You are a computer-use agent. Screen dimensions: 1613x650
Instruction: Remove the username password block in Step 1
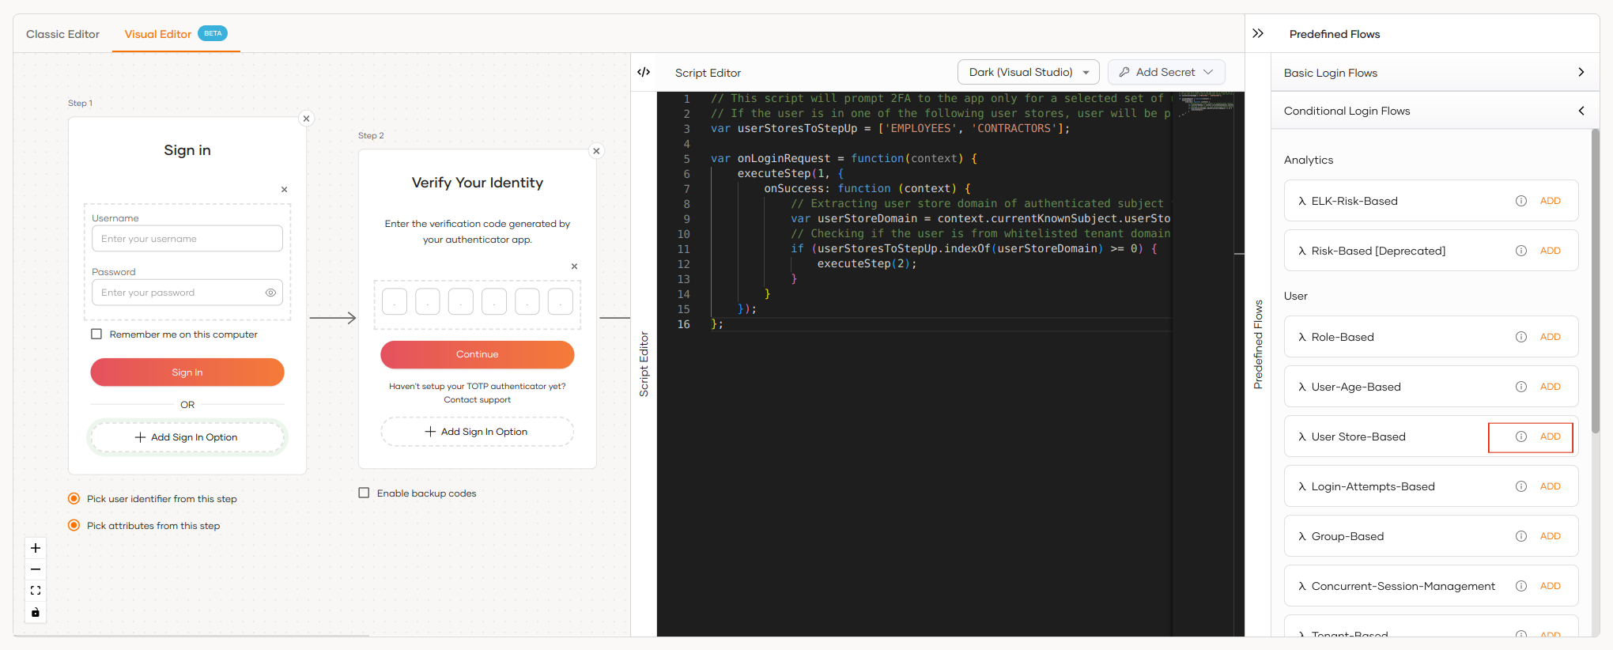tap(285, 190)
